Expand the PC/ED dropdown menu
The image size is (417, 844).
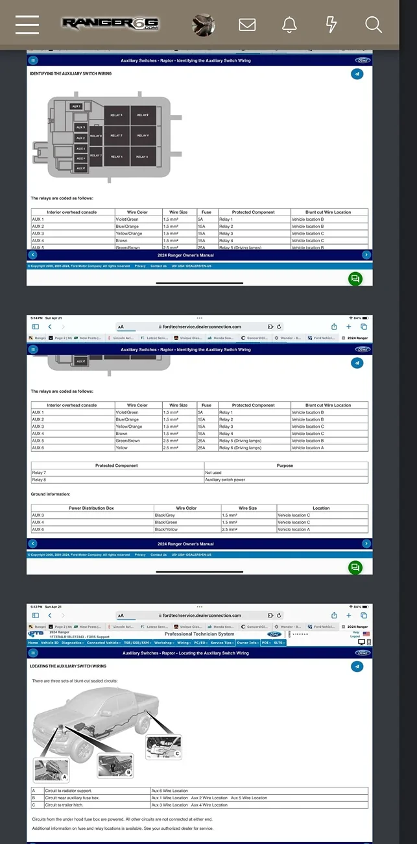point(201,643)
